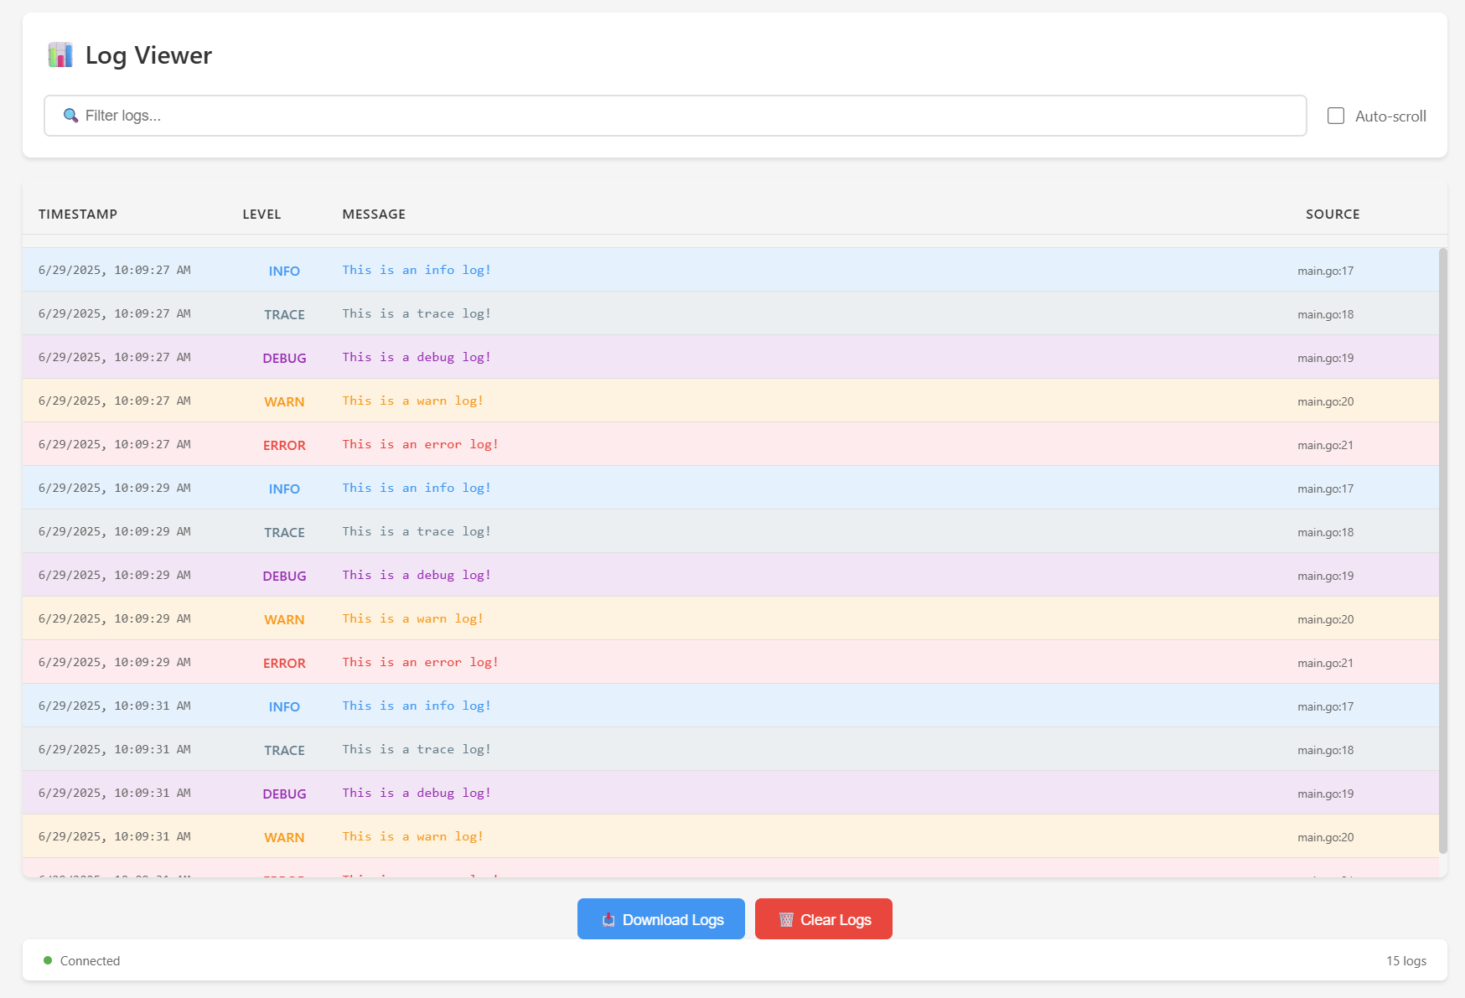The height and width of the screenshot is (998, 1465).
Task: Click the Connected status text
Action: pyautogui.click(x=90, y=960)
